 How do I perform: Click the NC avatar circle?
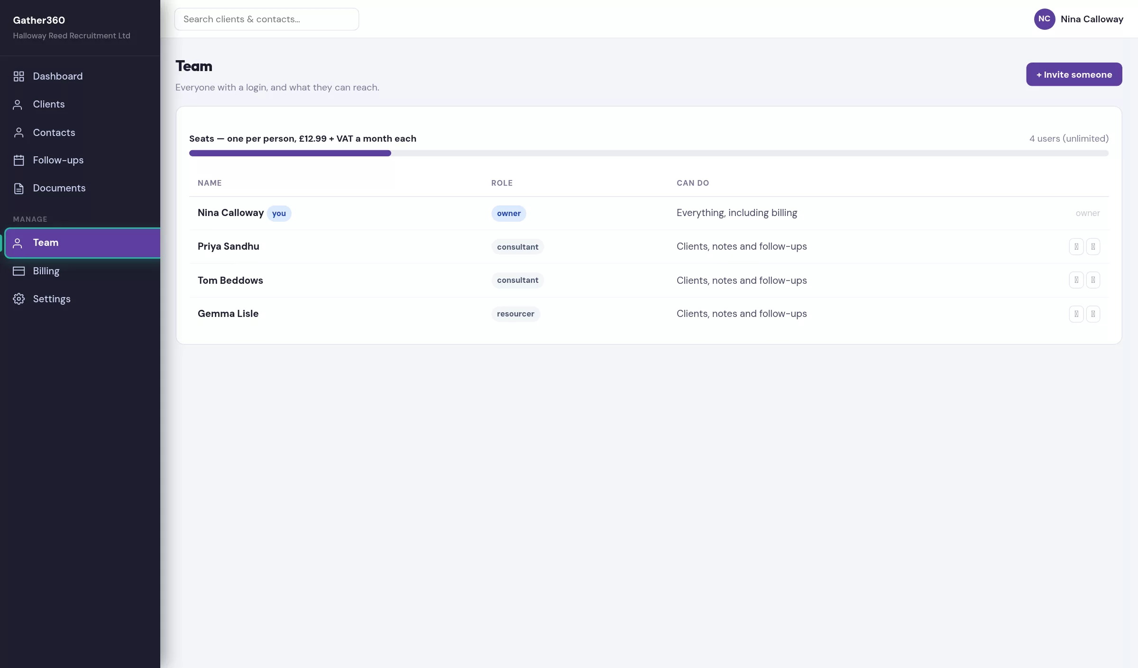(x=1044, y=19)
